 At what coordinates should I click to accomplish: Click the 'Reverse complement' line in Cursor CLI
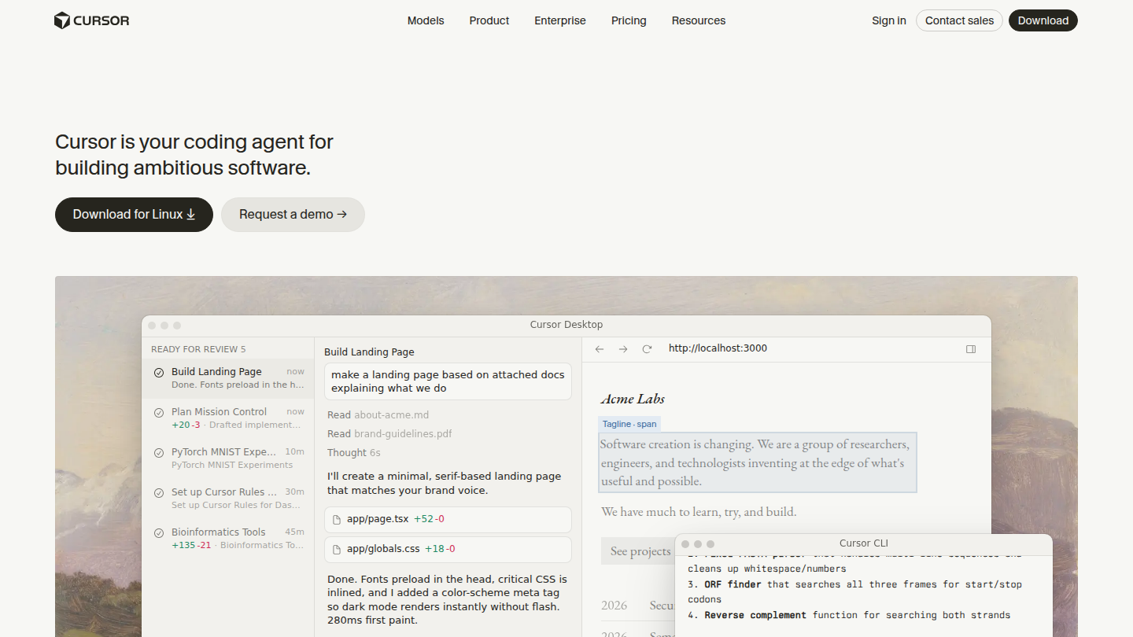849,615
